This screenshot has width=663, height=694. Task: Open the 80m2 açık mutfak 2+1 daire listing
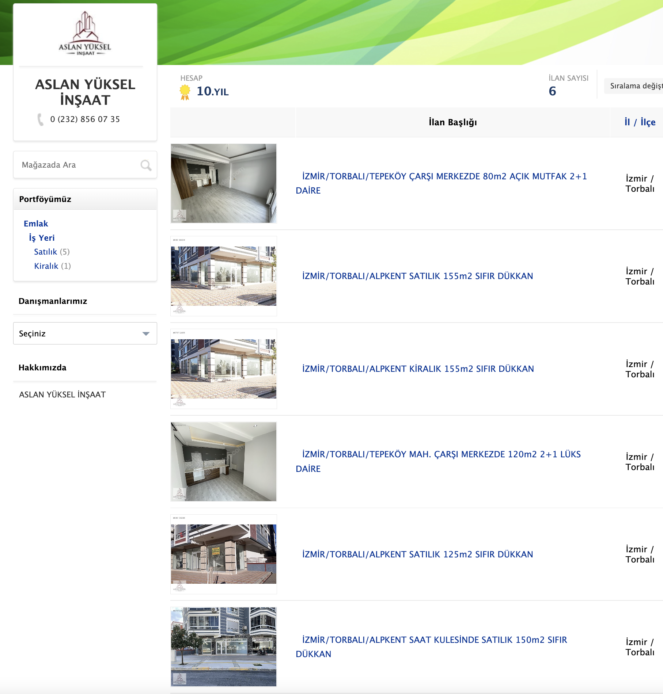444,177
